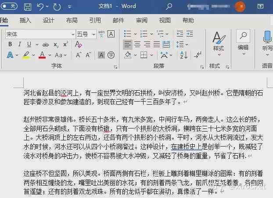This screenshot has height=198, width=273.
Task: Apply paragraph shading with the paint bucket
Action: pos(128,55)
